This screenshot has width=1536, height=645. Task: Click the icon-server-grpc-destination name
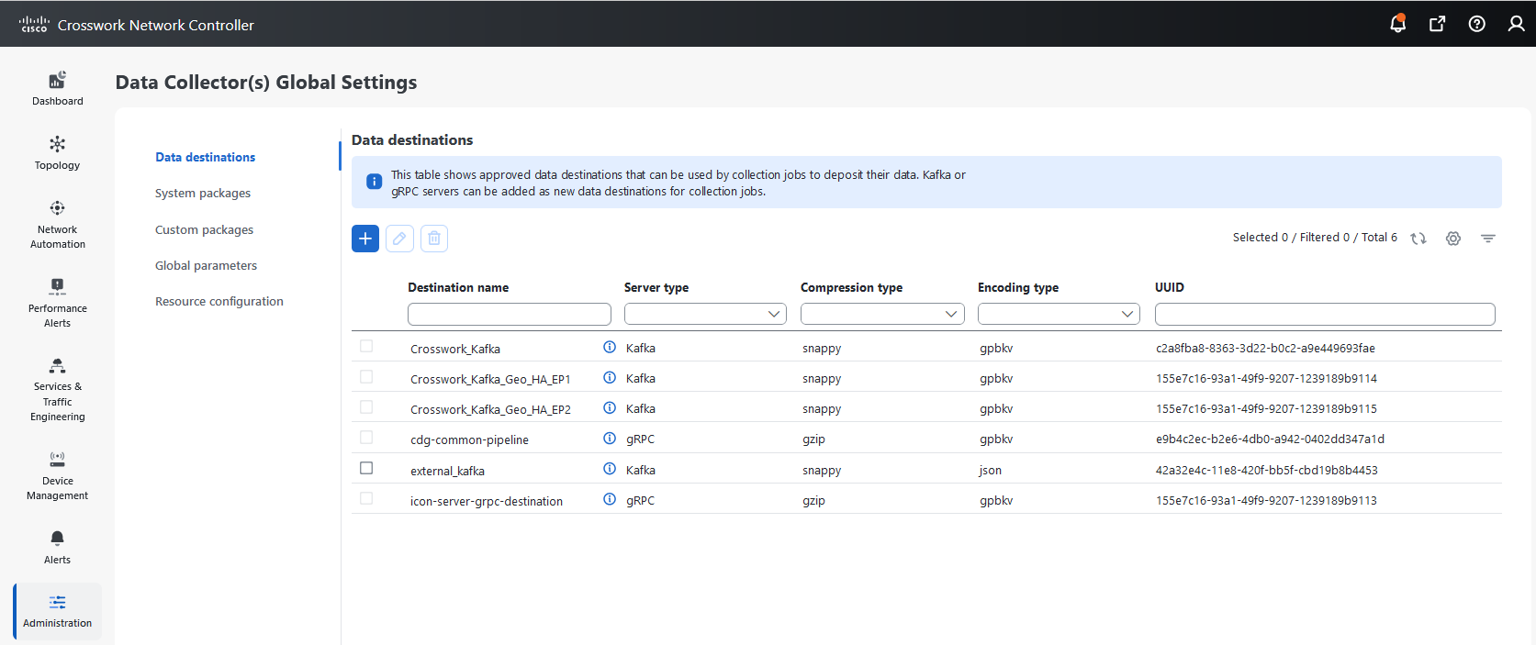(487, 501)
